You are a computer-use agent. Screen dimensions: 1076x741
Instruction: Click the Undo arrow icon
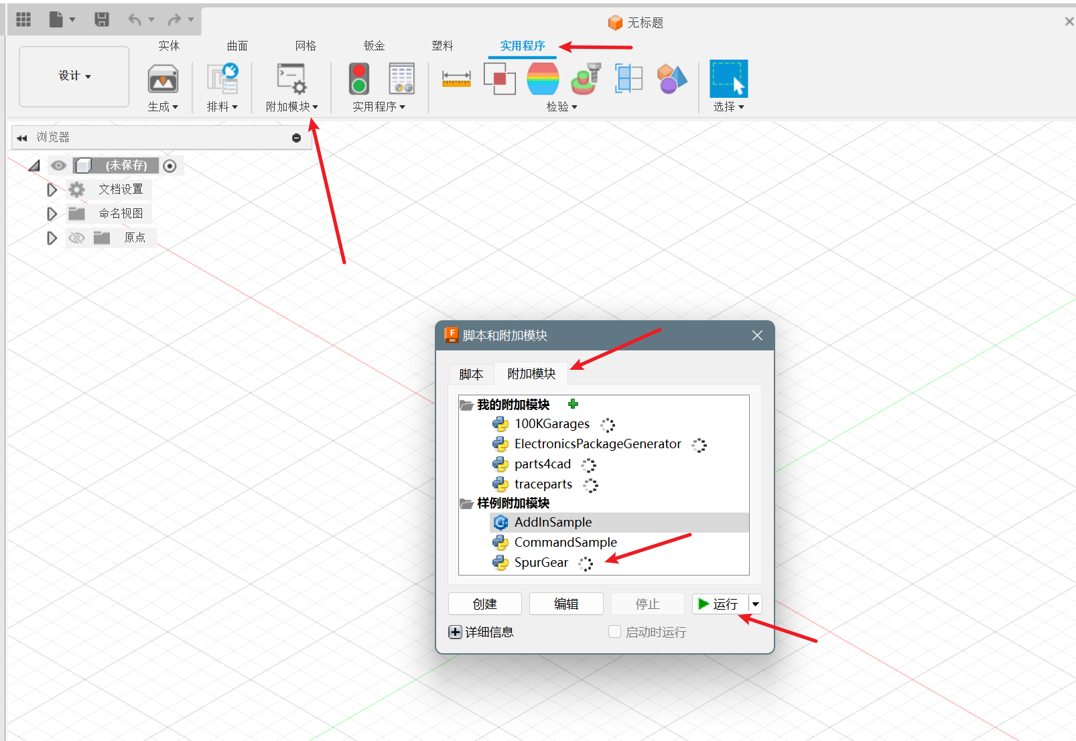click(x=135, y=19)
